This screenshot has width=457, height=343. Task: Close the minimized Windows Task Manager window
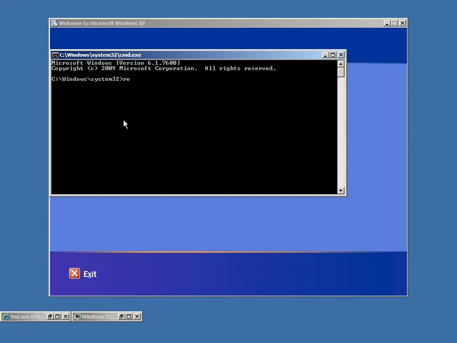click(x=137, y=317)
